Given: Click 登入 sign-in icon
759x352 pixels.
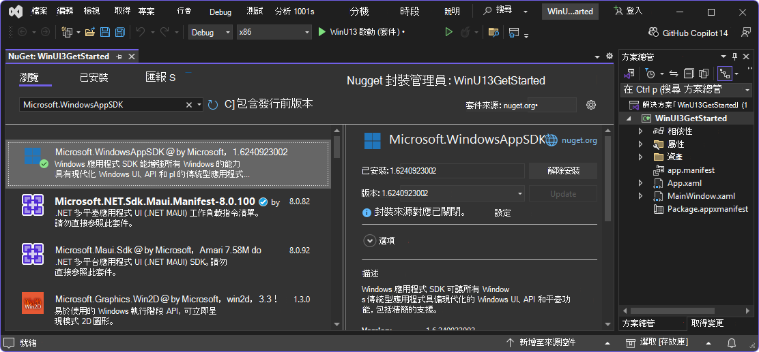Looking at the screenshot, I should click(x=618, y=11).
